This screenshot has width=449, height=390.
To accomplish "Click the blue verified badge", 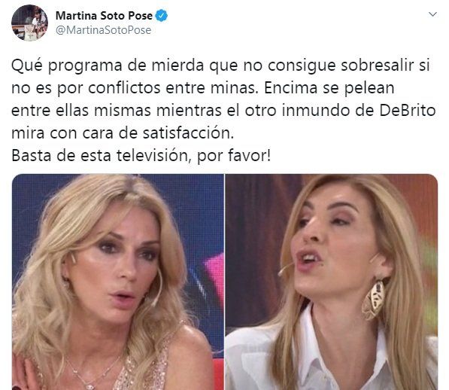I will [162, 16].
